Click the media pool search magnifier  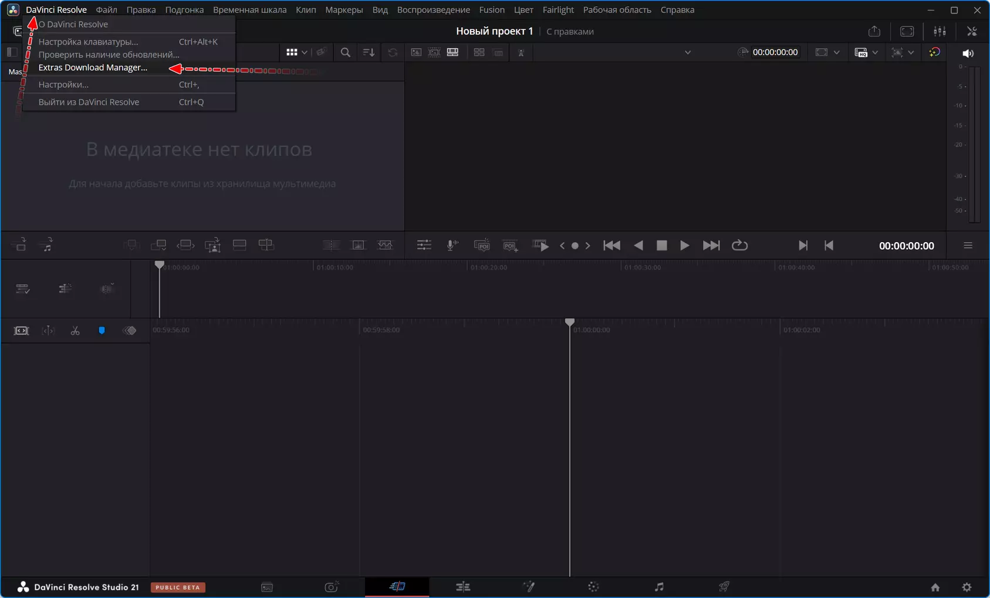coord(346,52)
